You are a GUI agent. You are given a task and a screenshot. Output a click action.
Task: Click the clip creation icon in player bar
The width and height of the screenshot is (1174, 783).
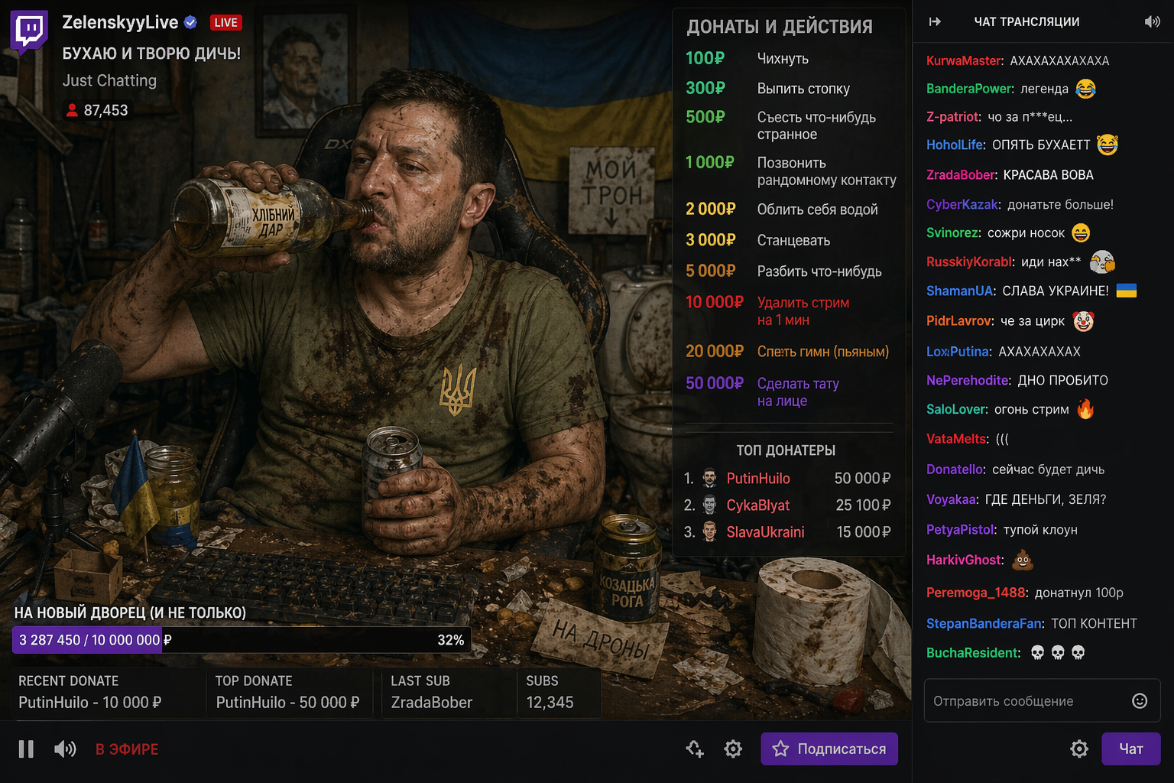(x=694, y=749)
